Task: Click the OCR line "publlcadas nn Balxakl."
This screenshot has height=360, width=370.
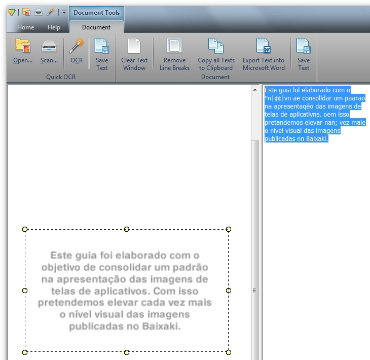Action: (296, 138)
